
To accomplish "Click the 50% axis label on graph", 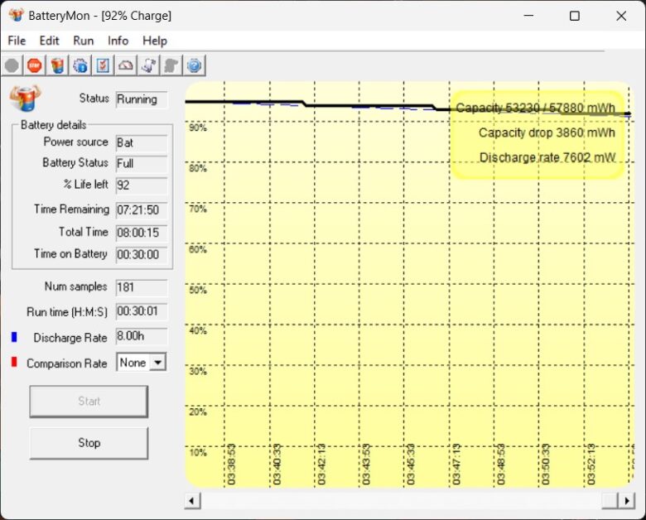I will tap(198, 290).
